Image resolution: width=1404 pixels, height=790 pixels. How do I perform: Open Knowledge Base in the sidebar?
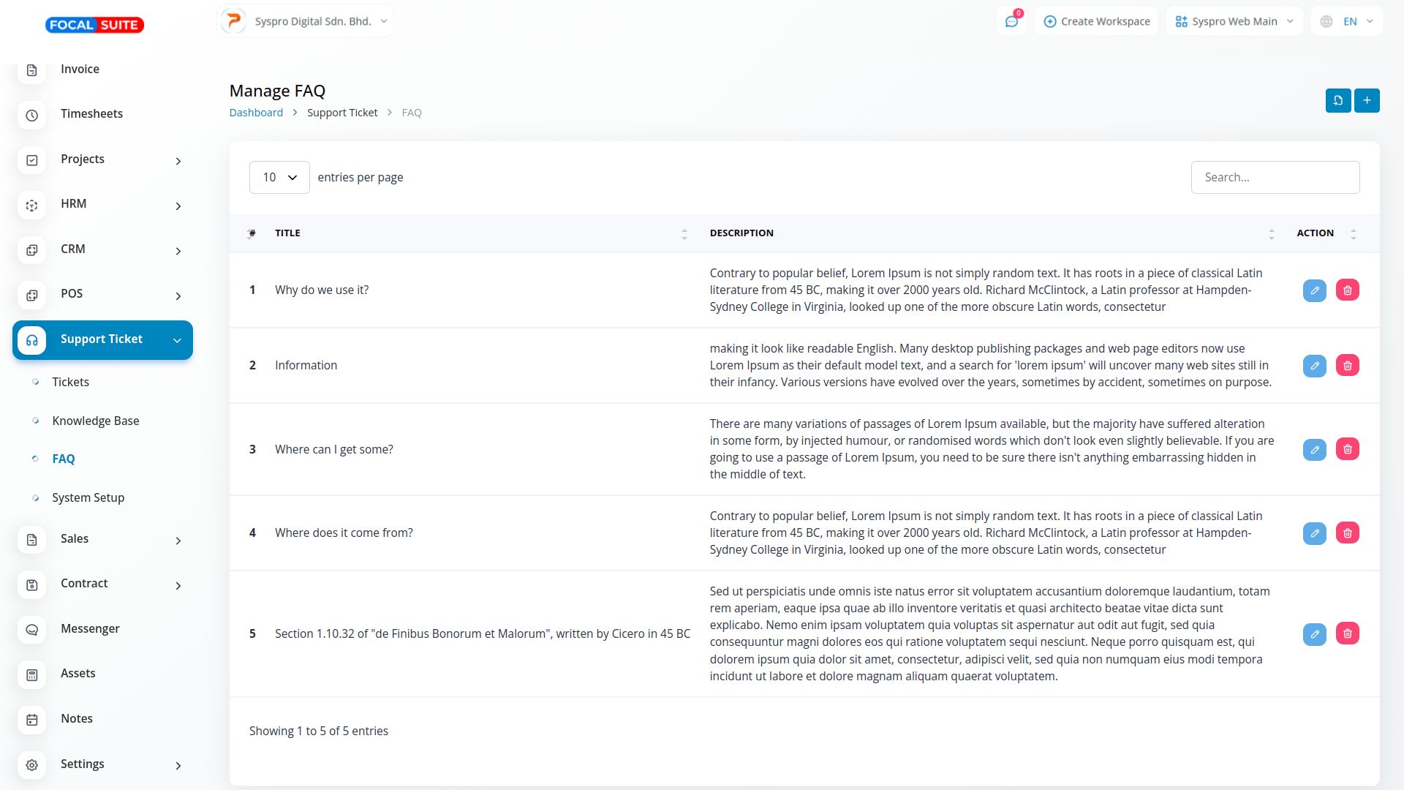[95, 421]
